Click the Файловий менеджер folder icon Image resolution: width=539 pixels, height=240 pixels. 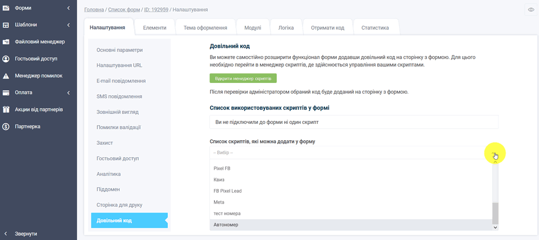6,41
